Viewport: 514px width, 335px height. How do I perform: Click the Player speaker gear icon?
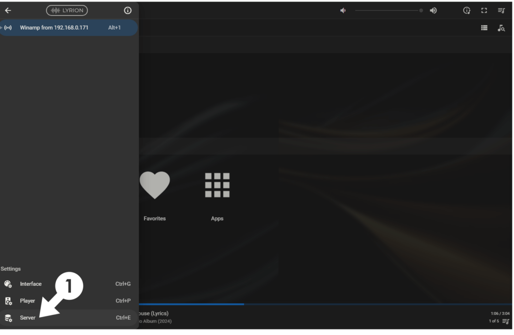coord(8,301)
